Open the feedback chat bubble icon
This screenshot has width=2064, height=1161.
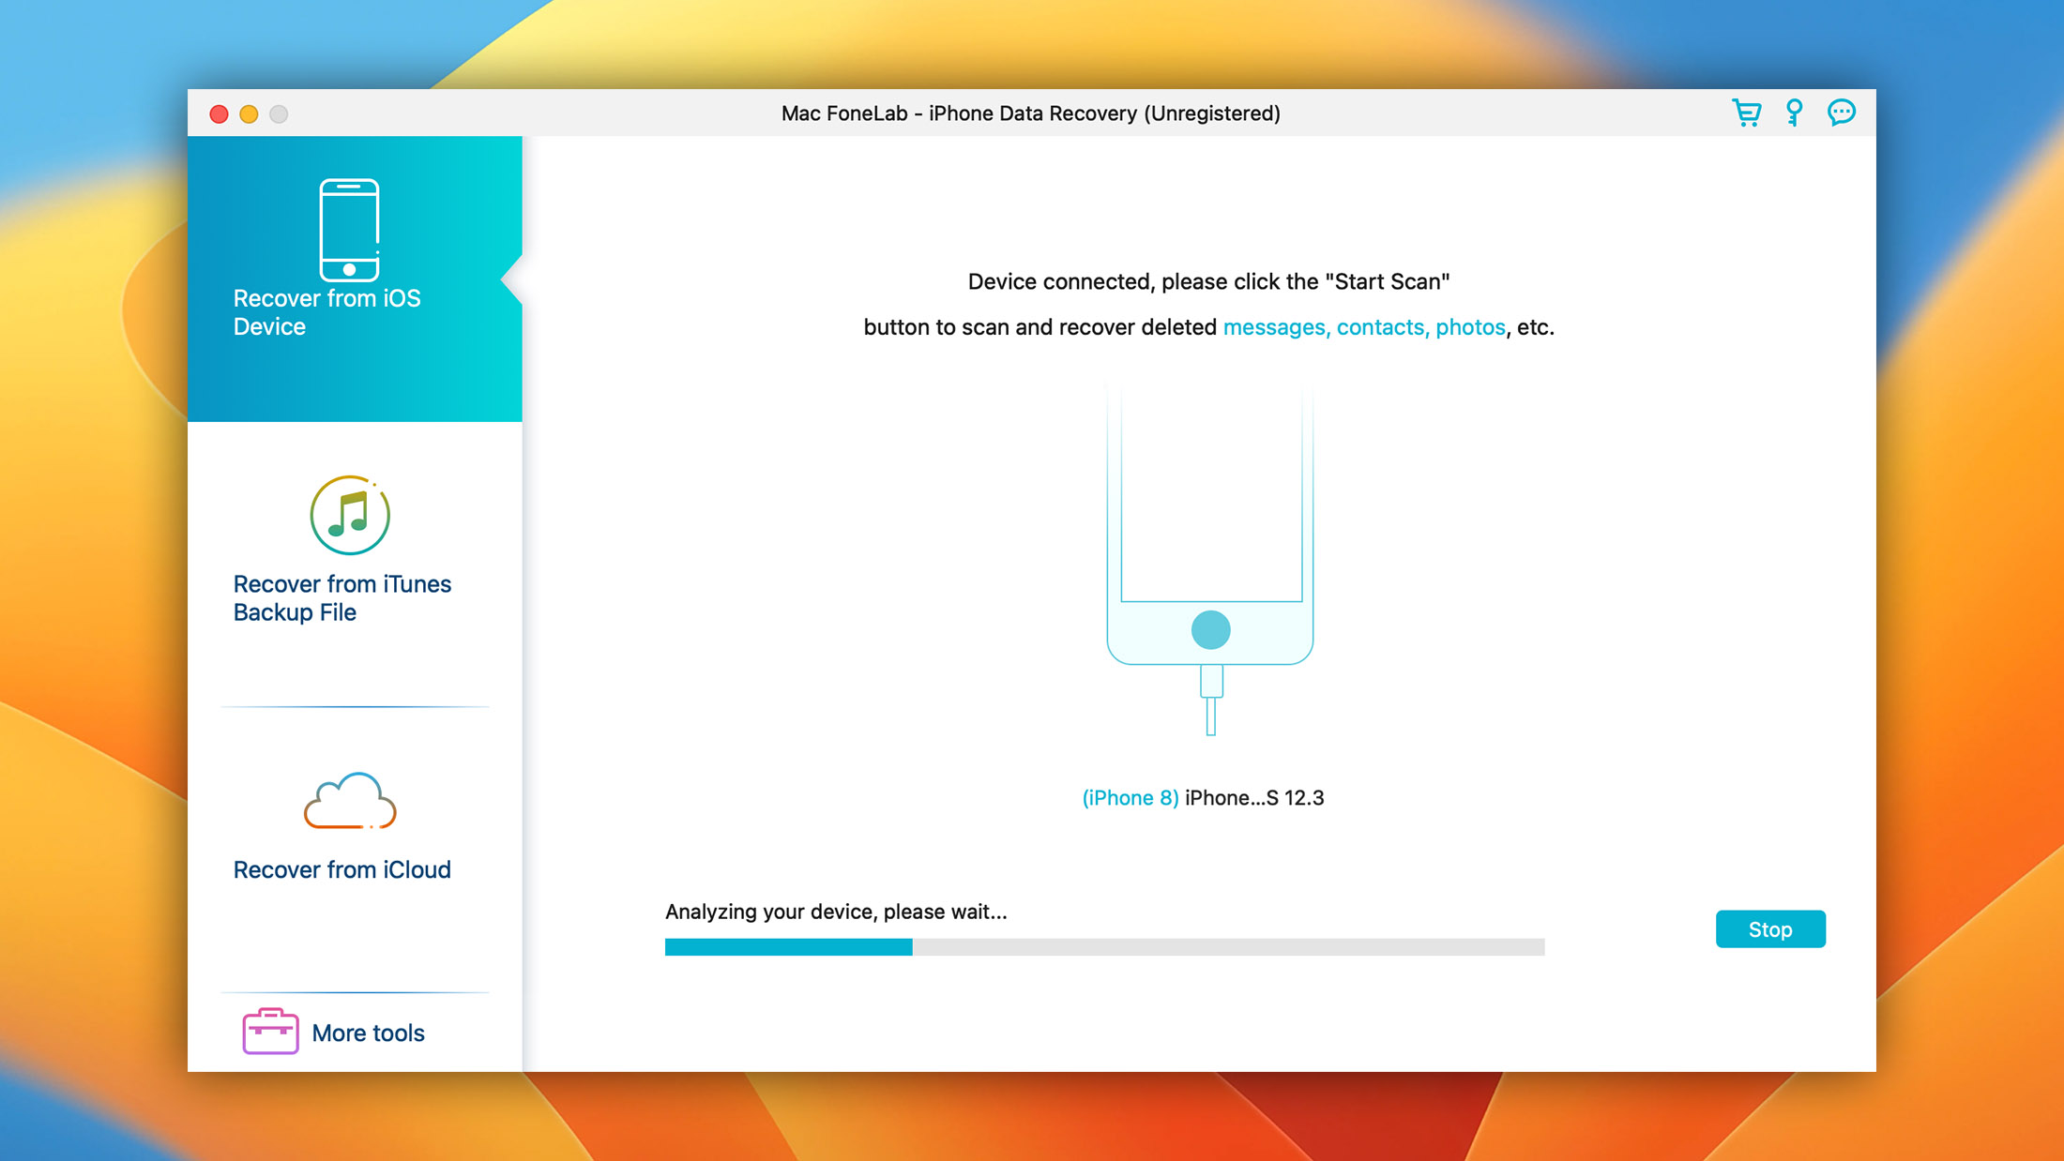click(x=1841, y=113)
